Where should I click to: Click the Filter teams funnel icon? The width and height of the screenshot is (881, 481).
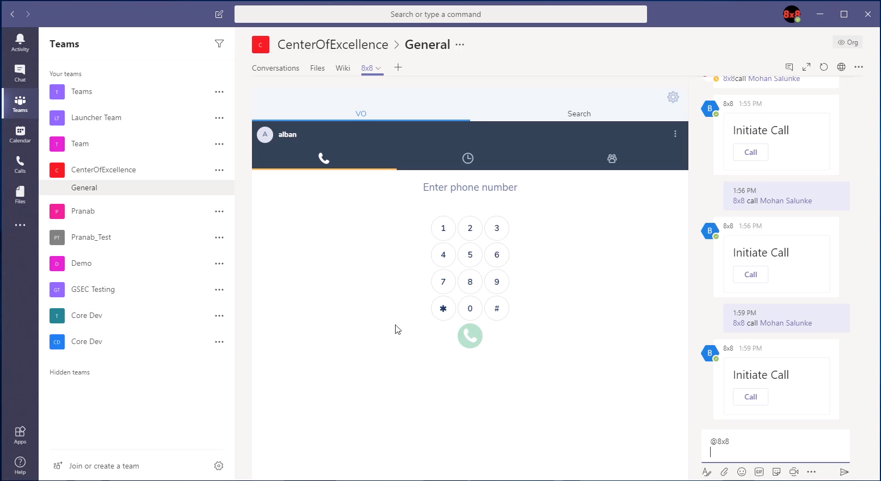(x=219, y=43)
